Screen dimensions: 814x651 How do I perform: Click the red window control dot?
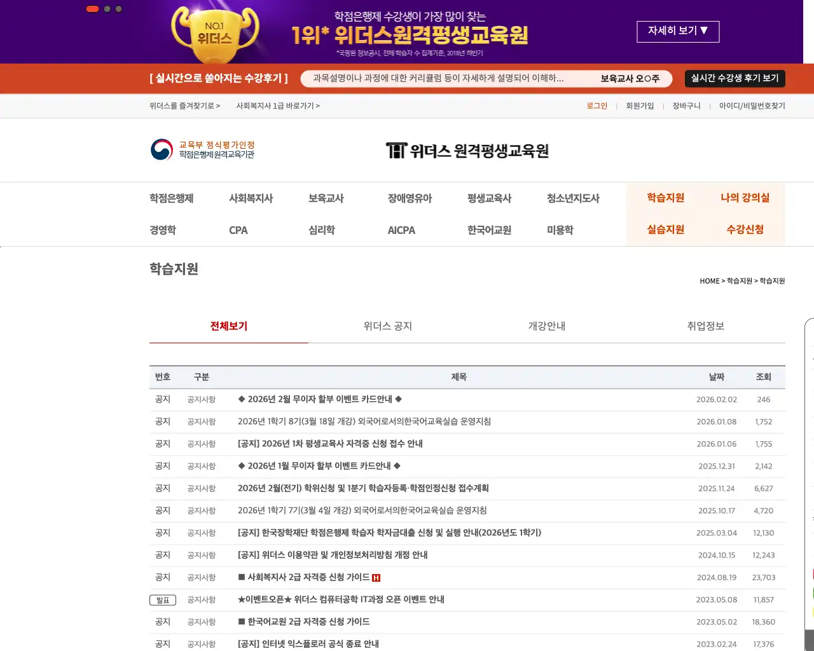pos(92,9)
